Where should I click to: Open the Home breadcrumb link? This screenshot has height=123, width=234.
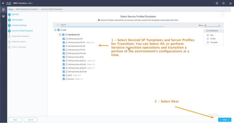[11, 9]
